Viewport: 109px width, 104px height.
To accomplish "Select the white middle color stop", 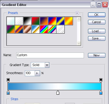I will point(58,93).
